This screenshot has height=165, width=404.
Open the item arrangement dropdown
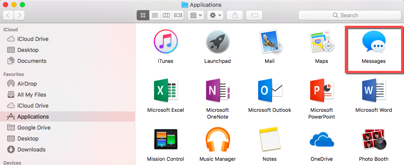pyautogui.click(x=196, y=15)
